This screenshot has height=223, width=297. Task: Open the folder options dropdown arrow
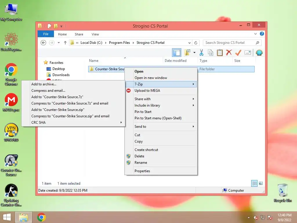194,53
